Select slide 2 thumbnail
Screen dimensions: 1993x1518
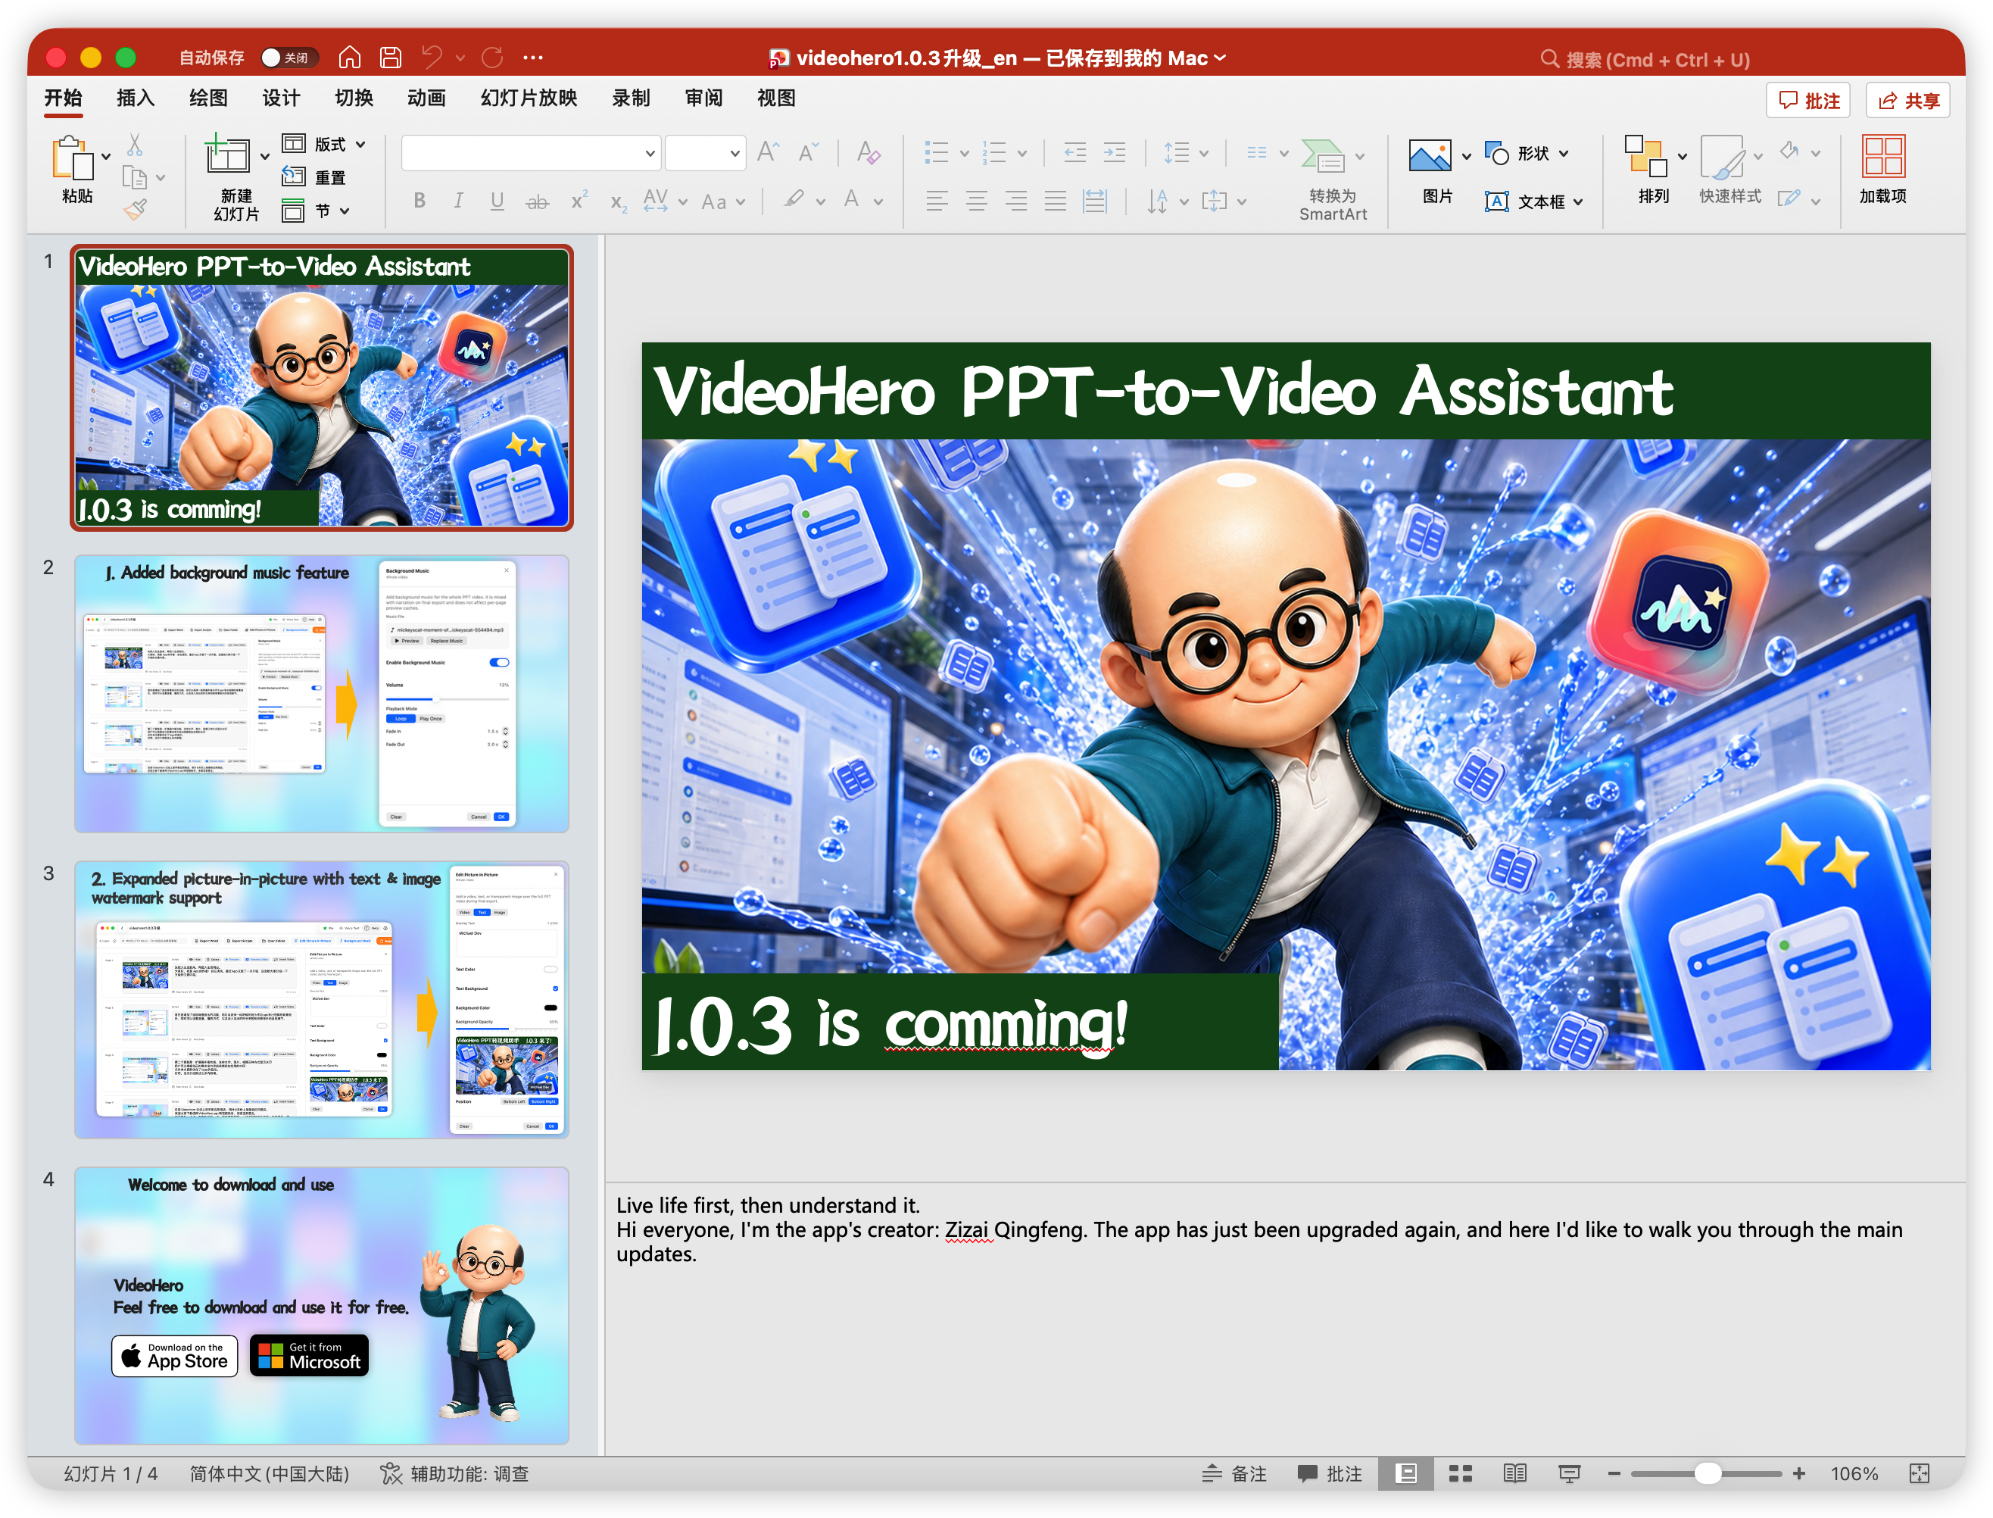tap(322, 694)
